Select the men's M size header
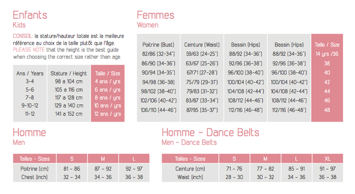The width and height of the screenshot is (355, 194). (103, 159)
